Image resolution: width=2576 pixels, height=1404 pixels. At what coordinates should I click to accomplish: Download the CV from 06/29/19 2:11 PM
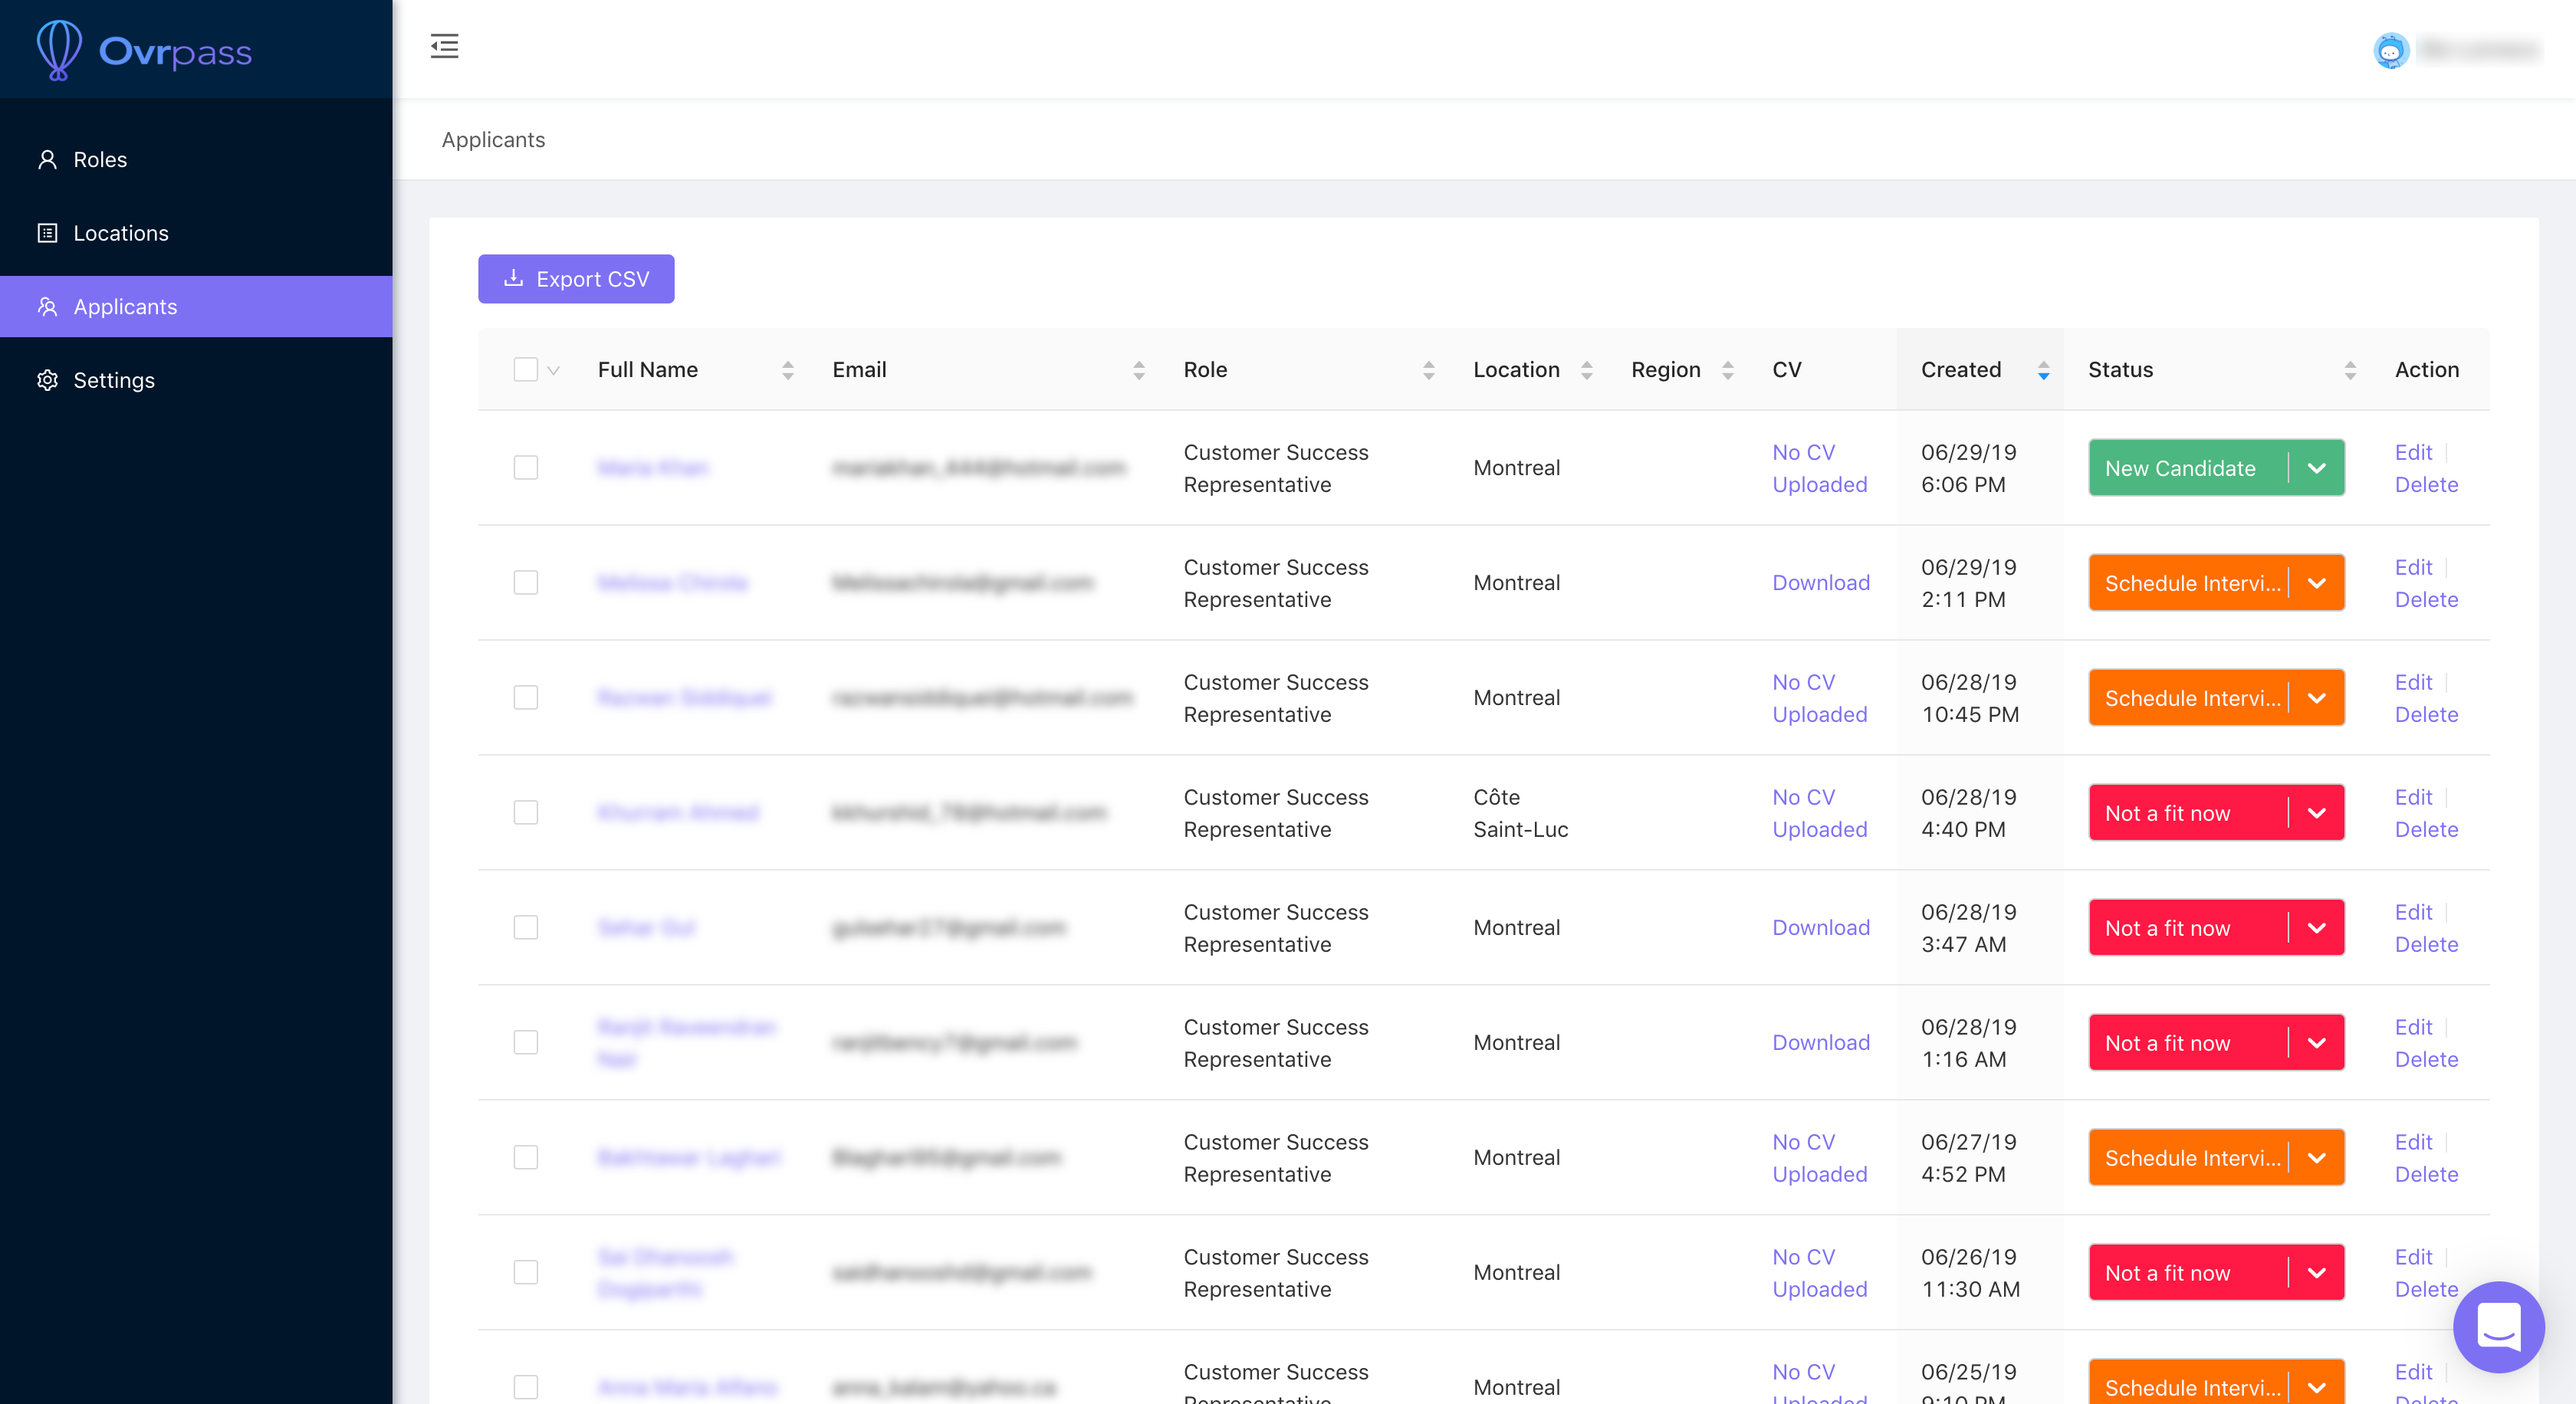pyautogui.click(x=1820, y=582)
